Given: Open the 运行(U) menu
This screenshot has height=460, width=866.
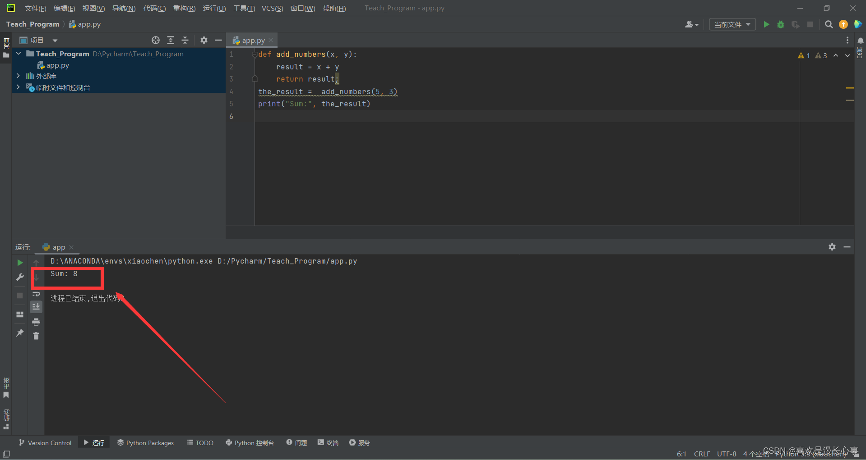Looking at the screenshot, I should (x=214, y=8).
